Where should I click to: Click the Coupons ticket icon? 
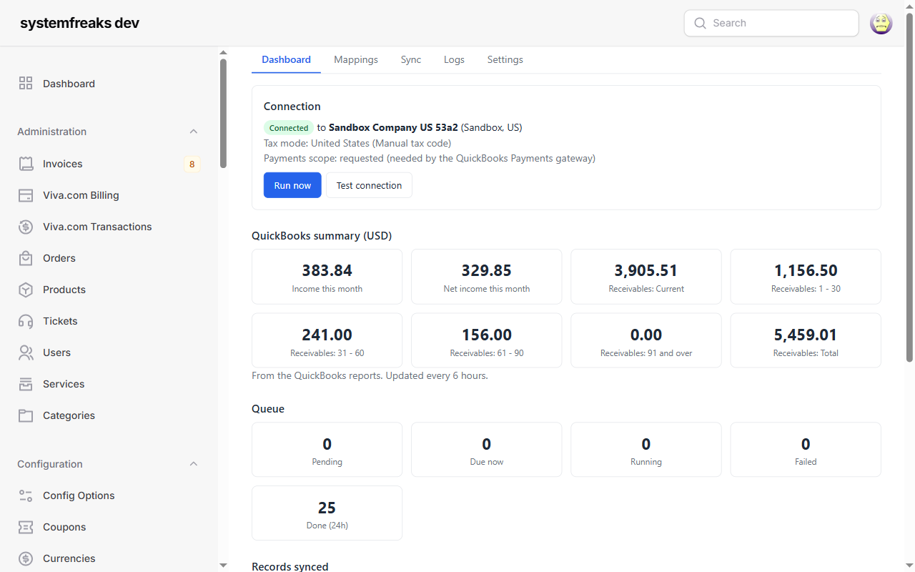(26, 527)
